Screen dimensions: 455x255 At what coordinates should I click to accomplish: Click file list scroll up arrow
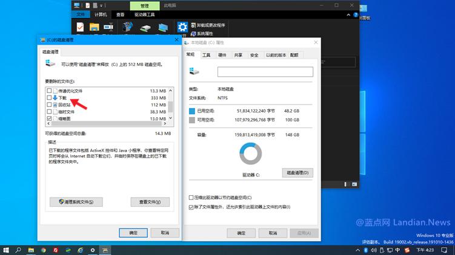[x=170, y=91]
